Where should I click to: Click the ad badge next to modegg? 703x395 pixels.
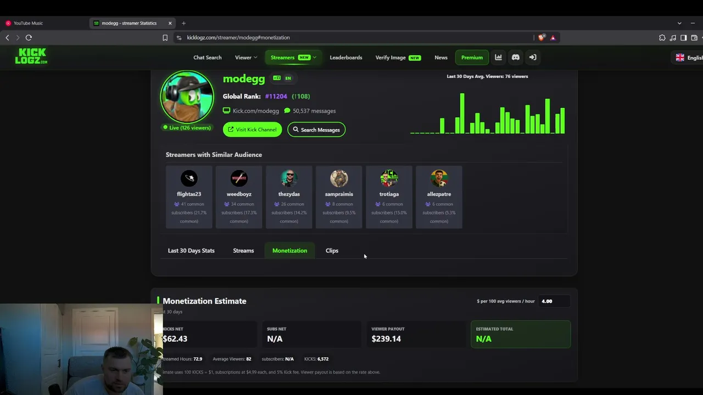click(277, 78)
